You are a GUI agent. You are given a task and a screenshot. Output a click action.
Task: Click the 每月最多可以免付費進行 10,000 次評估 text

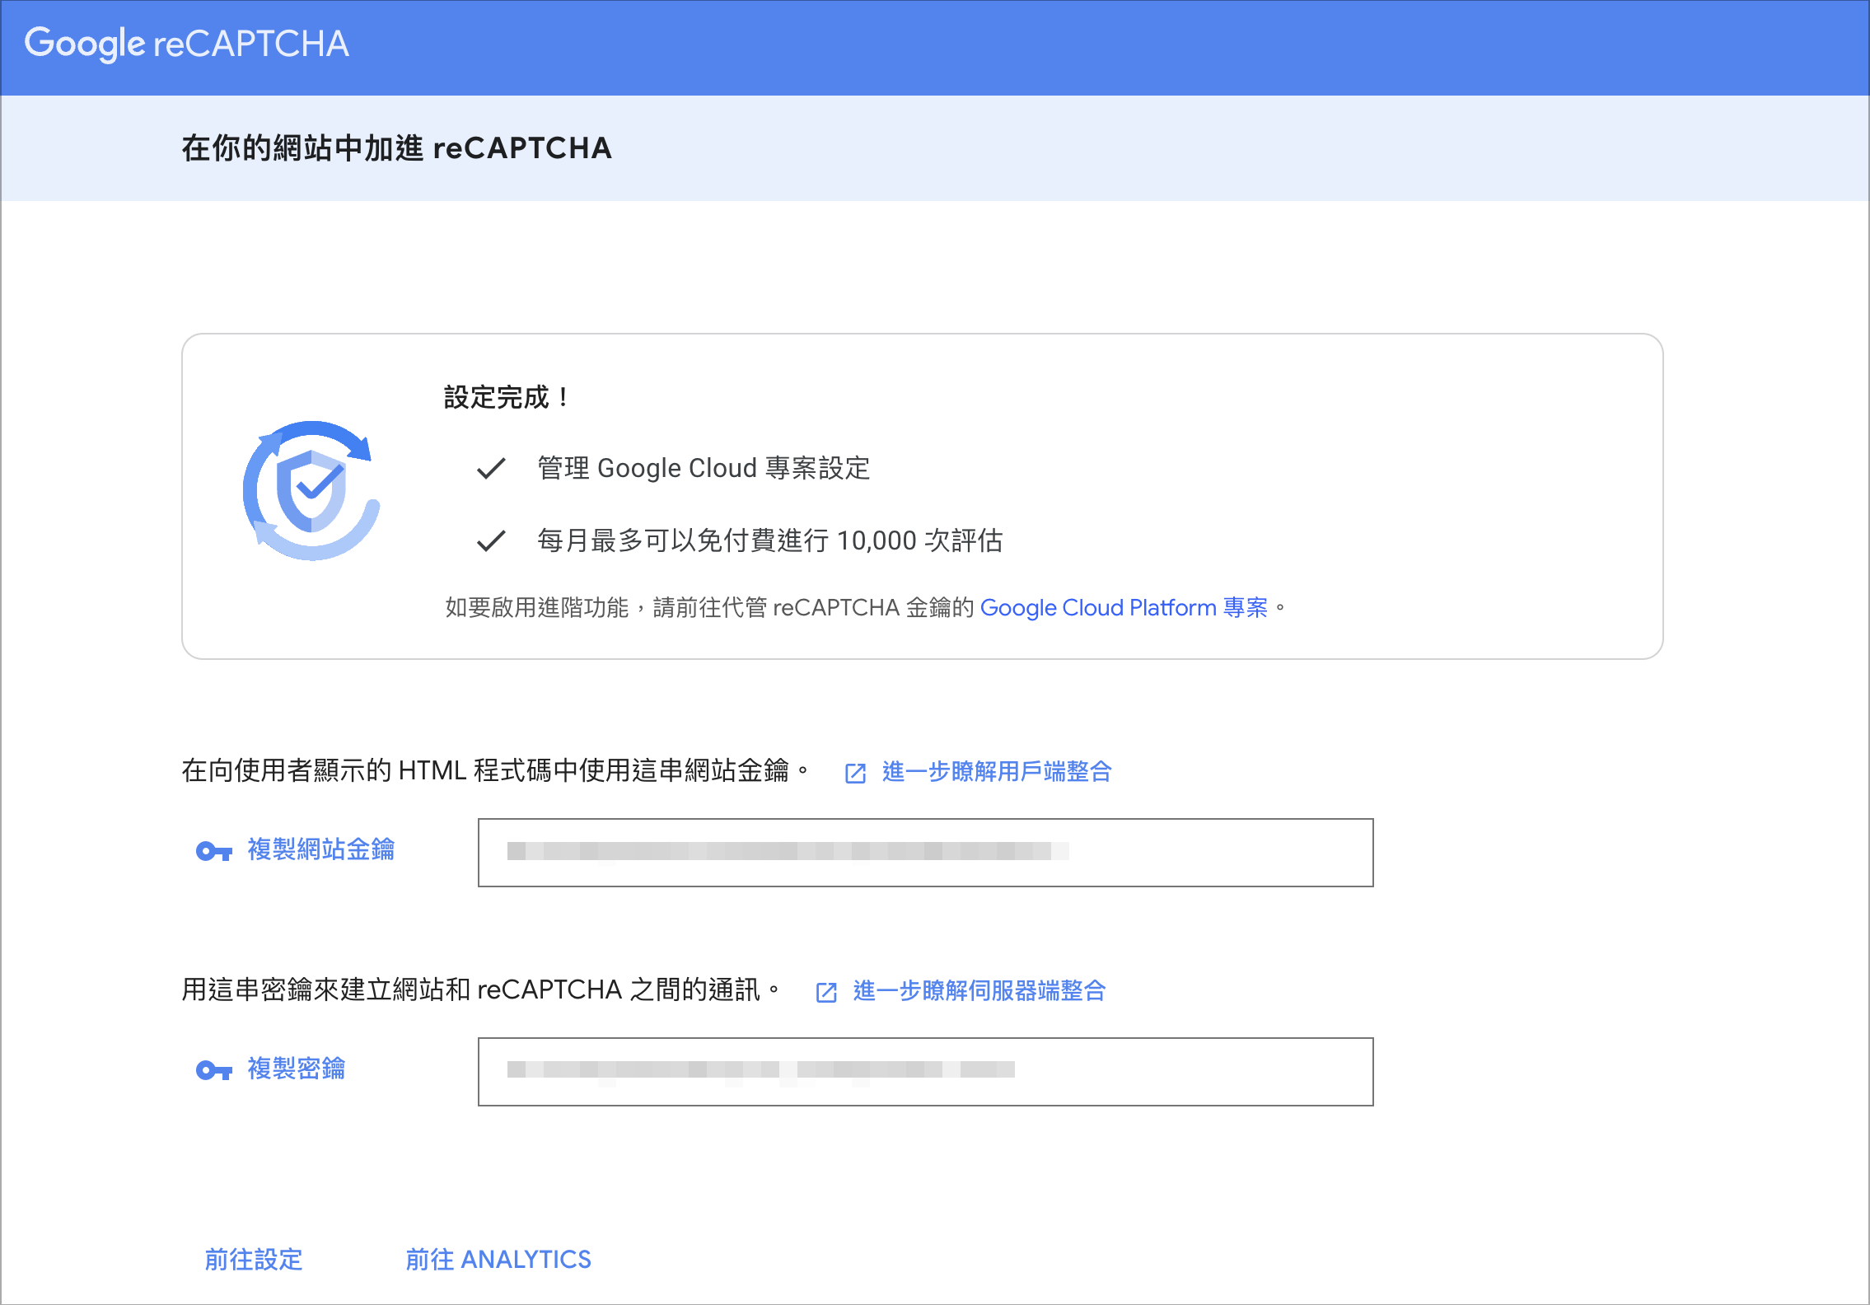coord(770,540)
